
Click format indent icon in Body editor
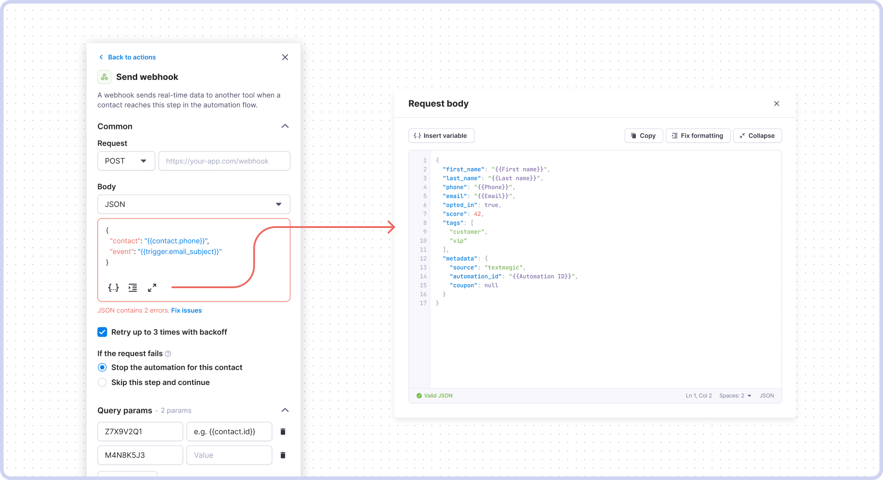[133, 288]
